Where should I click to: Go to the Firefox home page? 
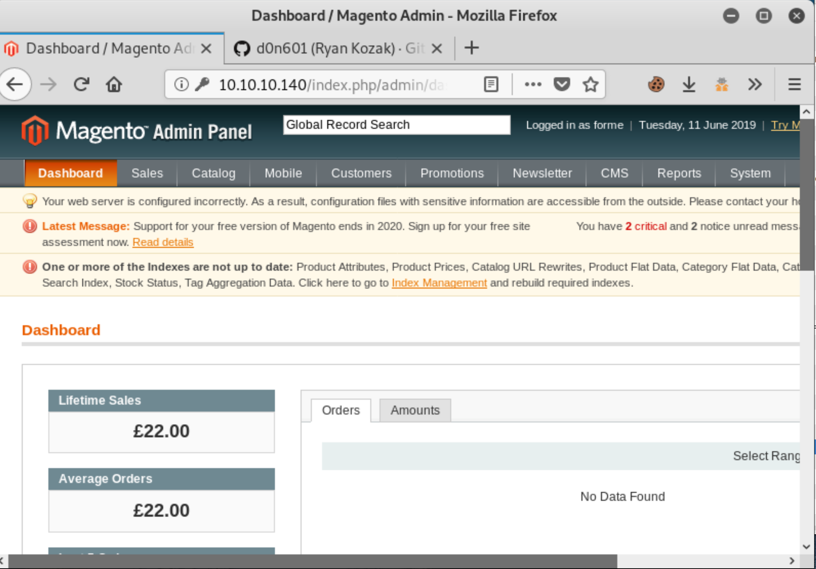[114, 84]
